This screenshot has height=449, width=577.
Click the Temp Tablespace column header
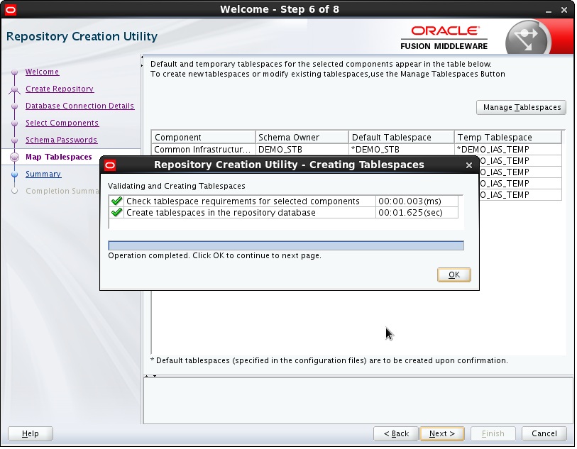point(509,138)
